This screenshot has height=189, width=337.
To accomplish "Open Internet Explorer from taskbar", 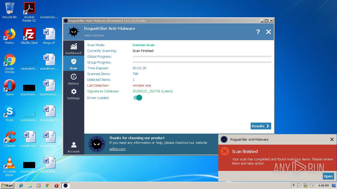I will 21,186.
